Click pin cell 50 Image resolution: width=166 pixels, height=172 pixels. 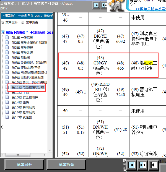[65, 111]
